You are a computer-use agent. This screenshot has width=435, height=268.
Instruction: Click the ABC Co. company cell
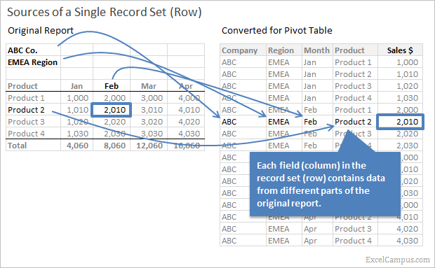(22, 50)
